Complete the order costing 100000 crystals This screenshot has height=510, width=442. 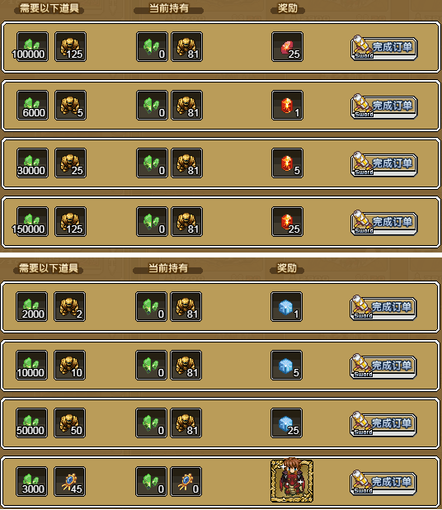click(383, 48)
